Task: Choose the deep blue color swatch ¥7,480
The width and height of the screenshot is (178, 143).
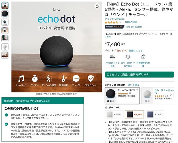Action: point(155,114)
